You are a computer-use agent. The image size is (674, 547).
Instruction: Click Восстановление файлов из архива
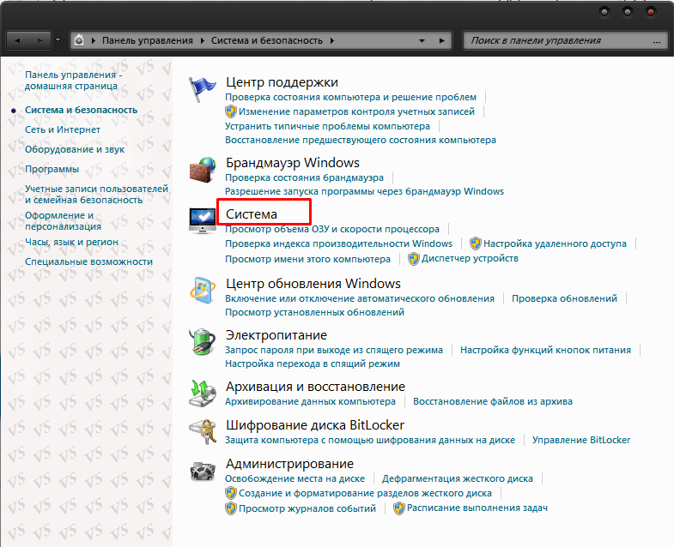493,401
